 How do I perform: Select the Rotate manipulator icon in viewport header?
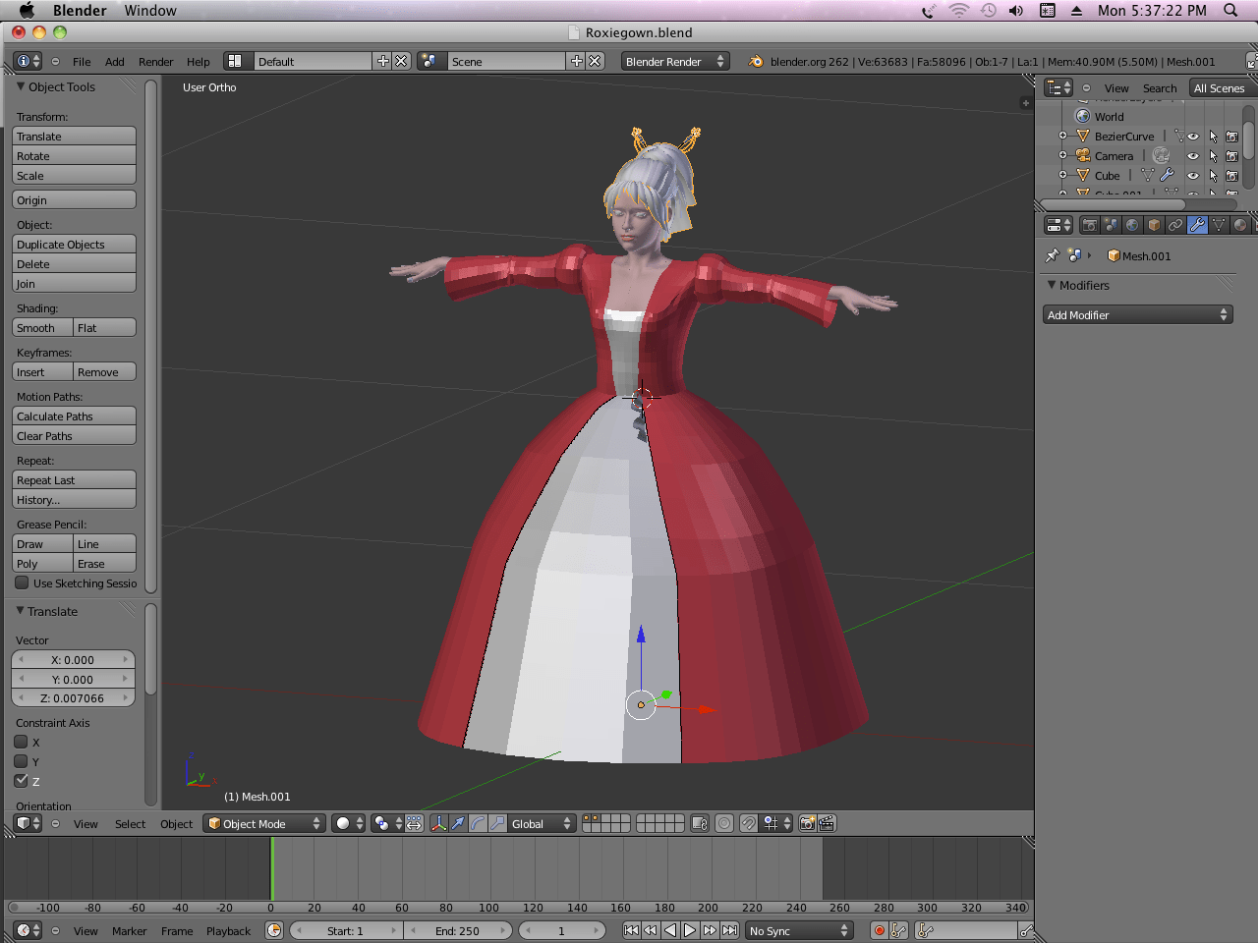(478, 823)
